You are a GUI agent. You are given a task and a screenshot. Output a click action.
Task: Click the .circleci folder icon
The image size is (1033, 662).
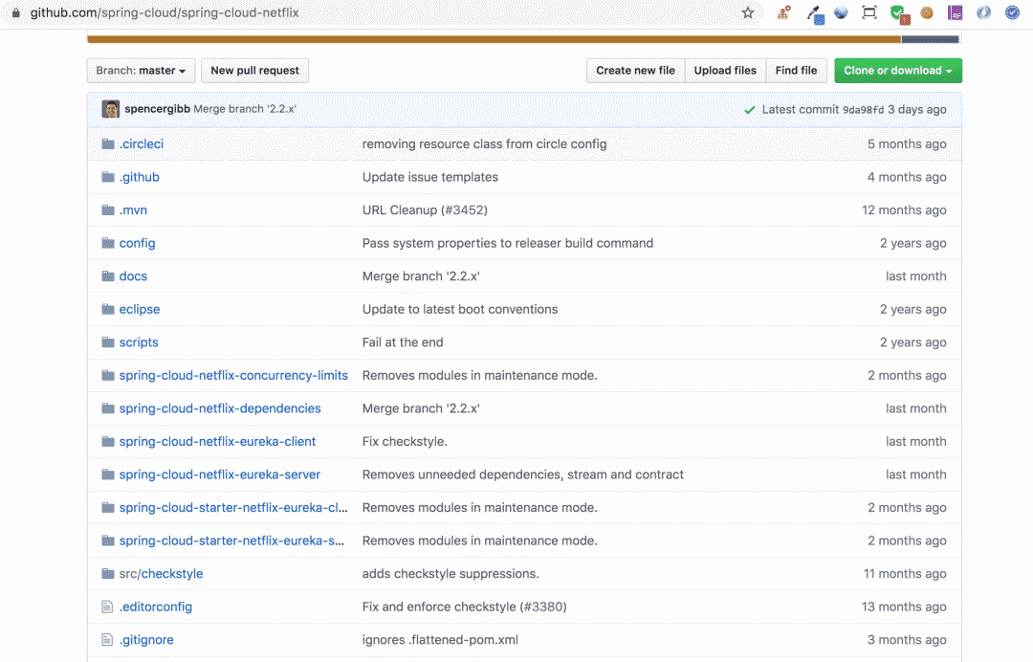[107, 144]
